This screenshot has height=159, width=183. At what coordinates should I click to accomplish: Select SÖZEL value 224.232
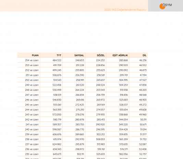pos(100,60)
